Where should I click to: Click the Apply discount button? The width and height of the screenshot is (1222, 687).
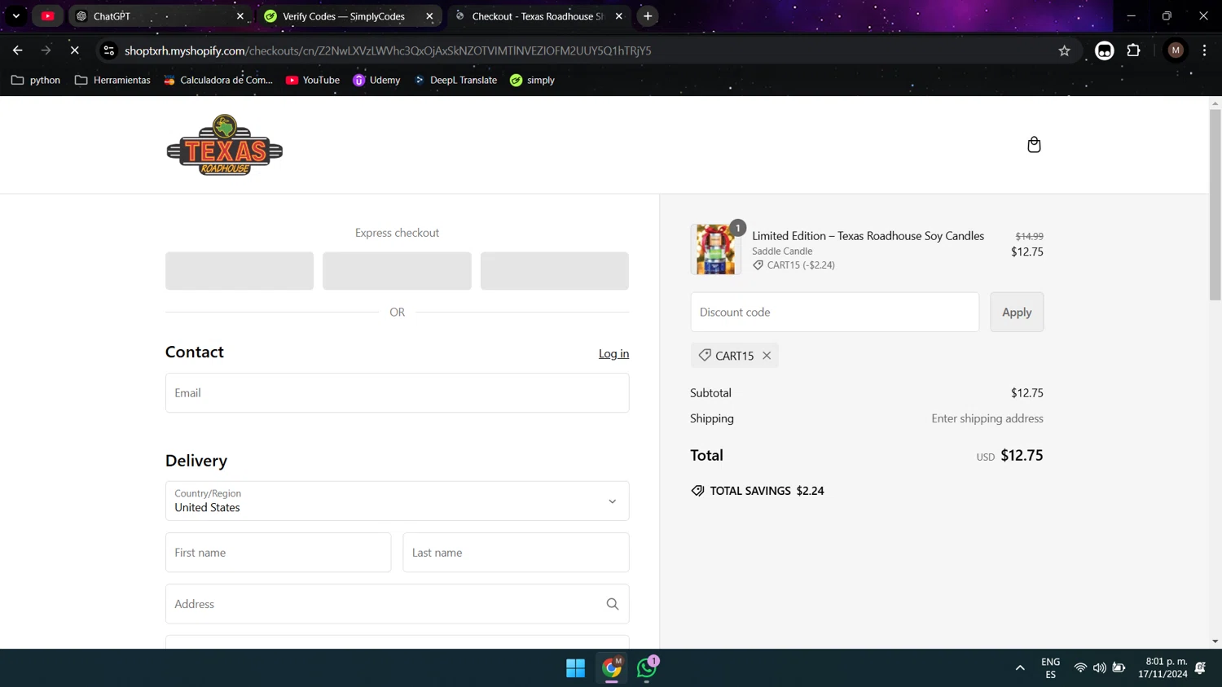tap(1017, 312)
